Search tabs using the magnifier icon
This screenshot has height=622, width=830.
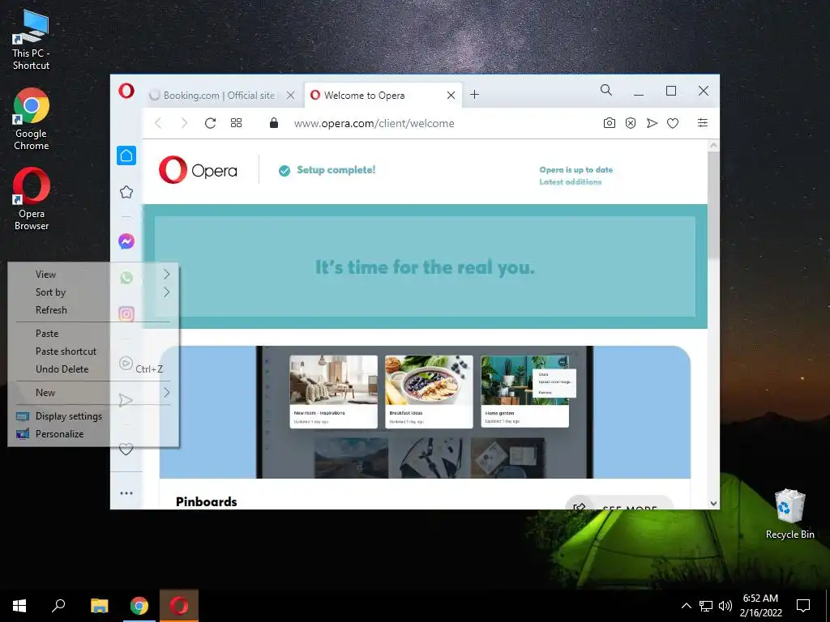coord(606,91)
